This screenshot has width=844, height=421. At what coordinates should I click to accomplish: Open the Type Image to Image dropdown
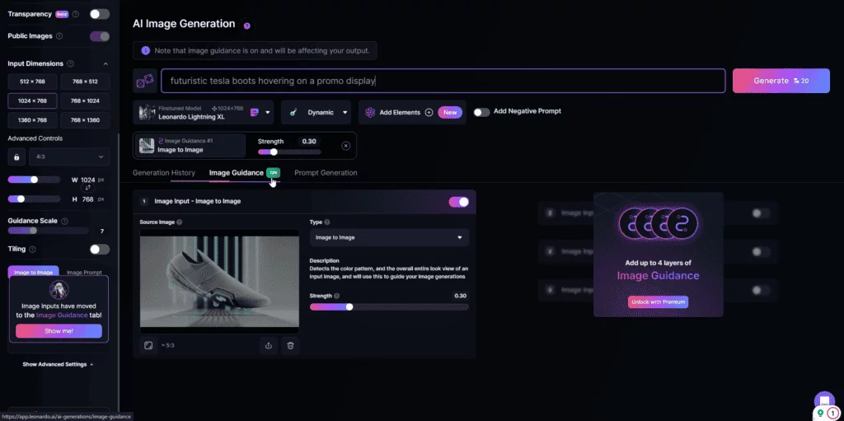389,237
